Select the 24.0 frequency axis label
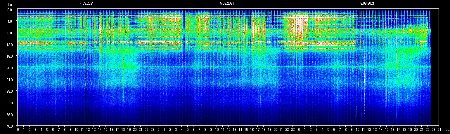 [9, 80]
